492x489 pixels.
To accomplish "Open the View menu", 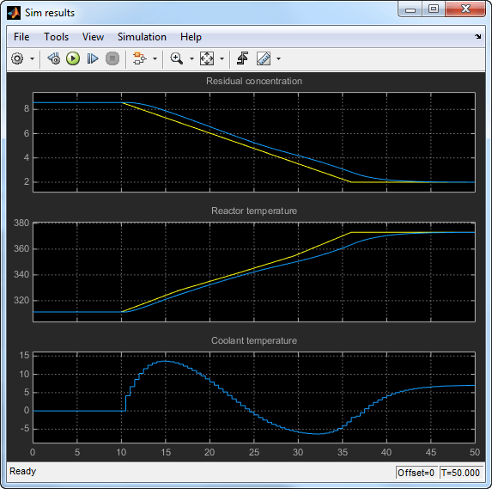I will [x=93, y=37].
